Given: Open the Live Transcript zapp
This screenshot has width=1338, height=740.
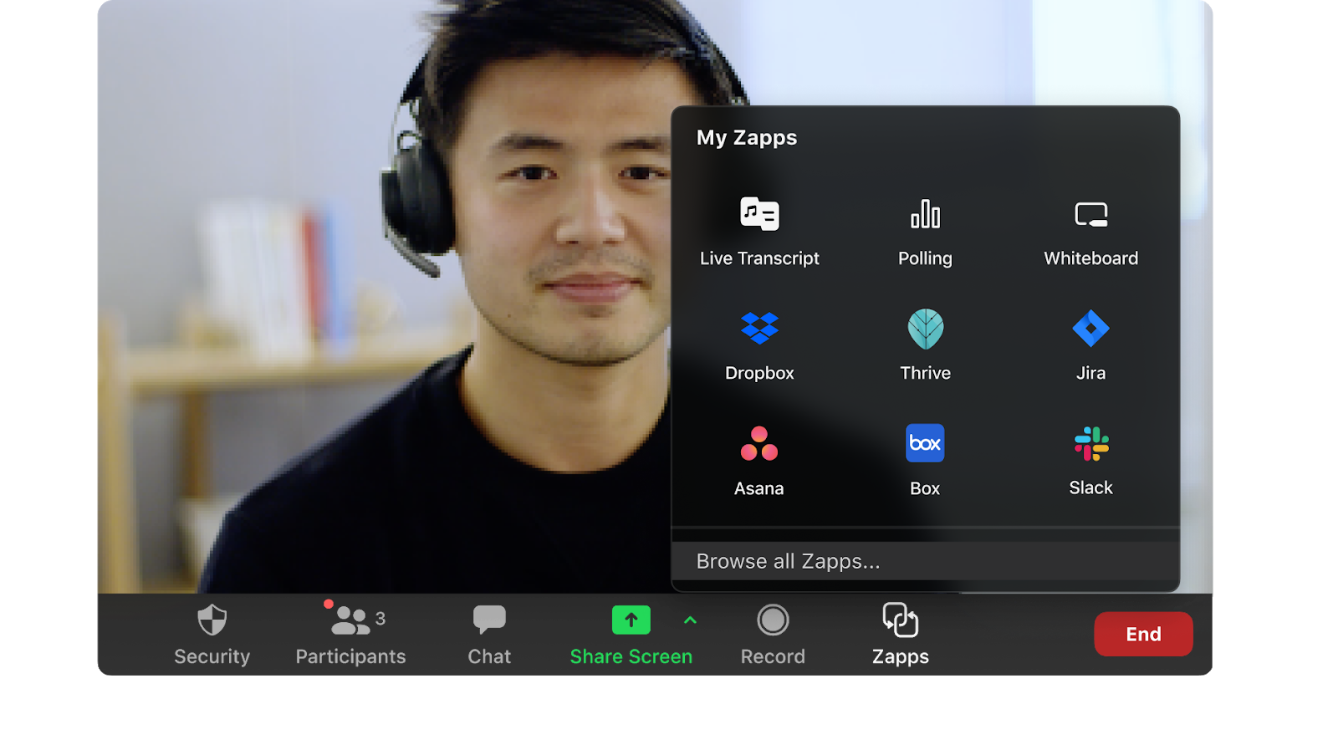Looking at the screenshot, I should coord(759,214).
